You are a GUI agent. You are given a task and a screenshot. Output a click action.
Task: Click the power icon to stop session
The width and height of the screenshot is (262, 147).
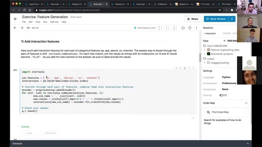[183, 28]
